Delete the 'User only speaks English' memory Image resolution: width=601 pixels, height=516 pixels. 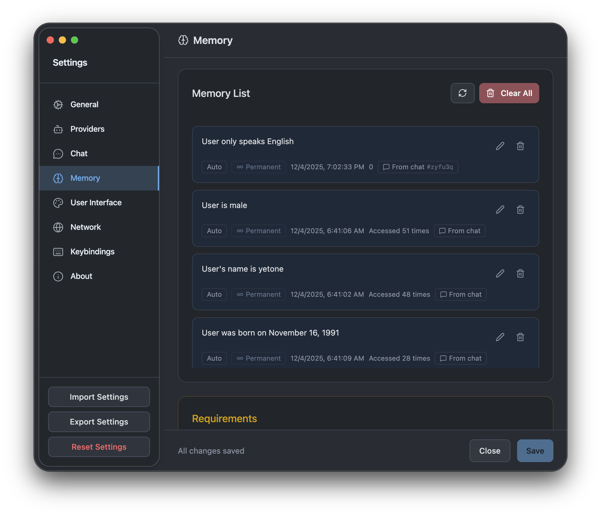[x=520, y=146]
